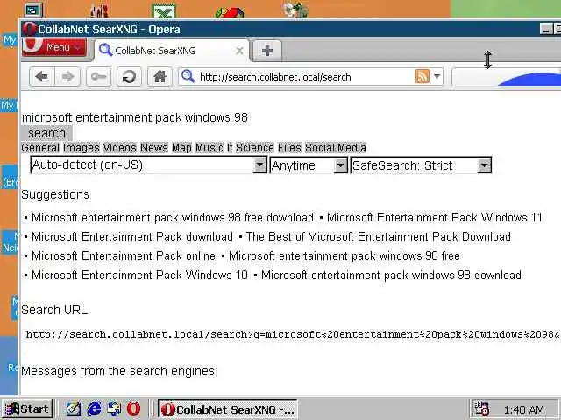Open the address bar history dropdown arrow
561x420 pixels.
[x=437, y=76]
